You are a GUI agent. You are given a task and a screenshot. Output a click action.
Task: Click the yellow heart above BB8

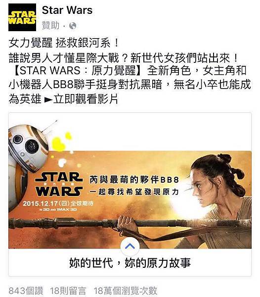(58, 145)
